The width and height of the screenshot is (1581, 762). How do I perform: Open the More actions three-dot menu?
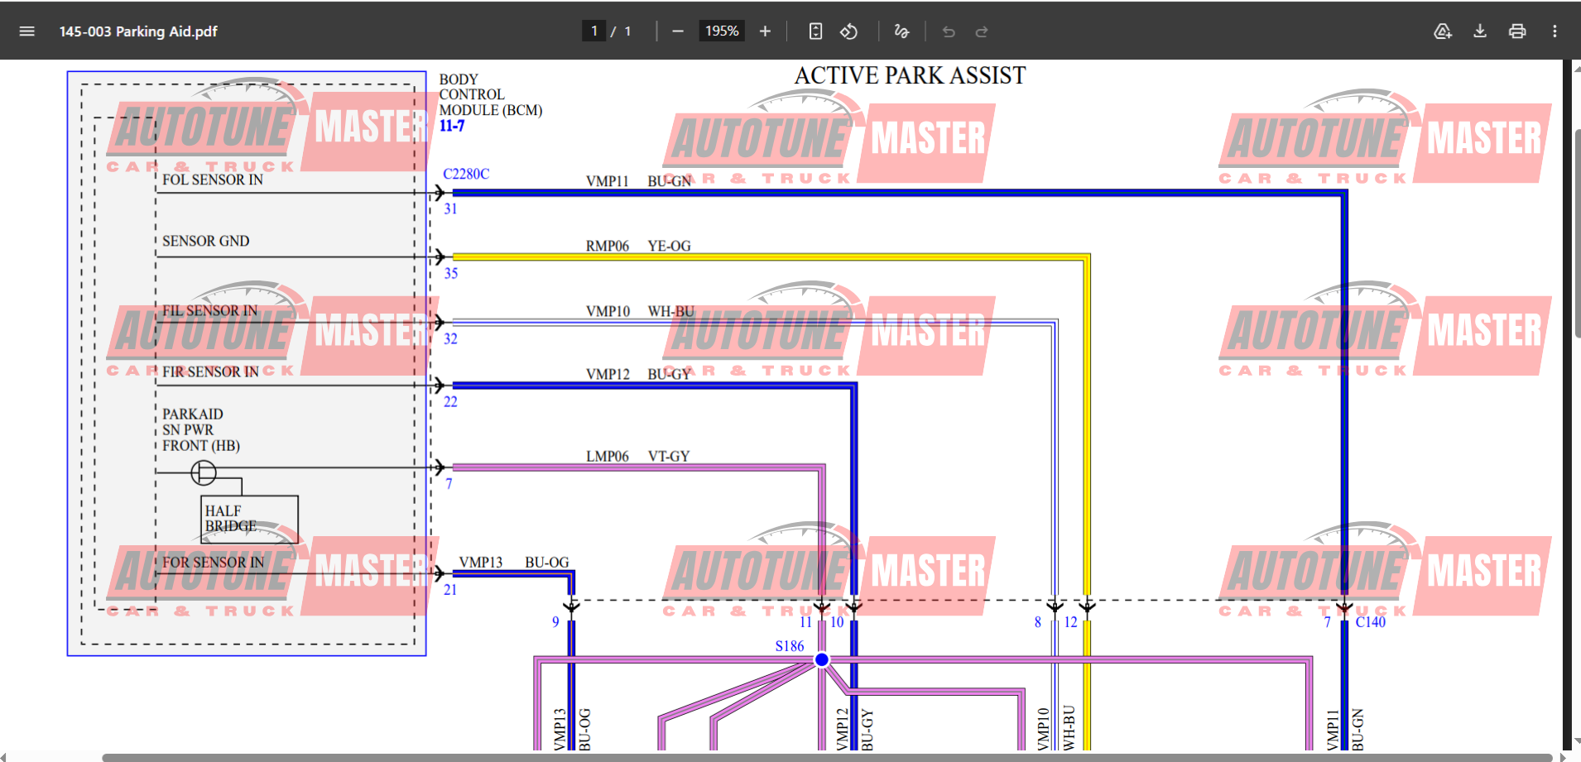(1555, 31)
